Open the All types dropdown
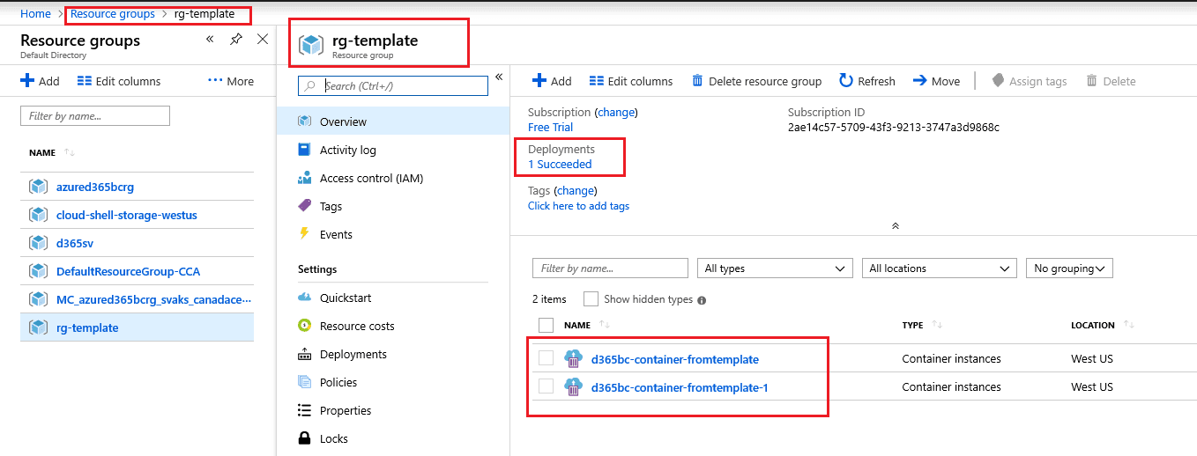The image size is (1197, 456). (x=775, y=268)
